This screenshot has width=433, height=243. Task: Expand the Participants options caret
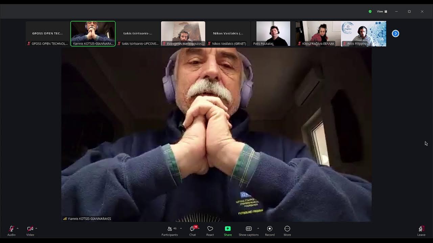point(181,228)
